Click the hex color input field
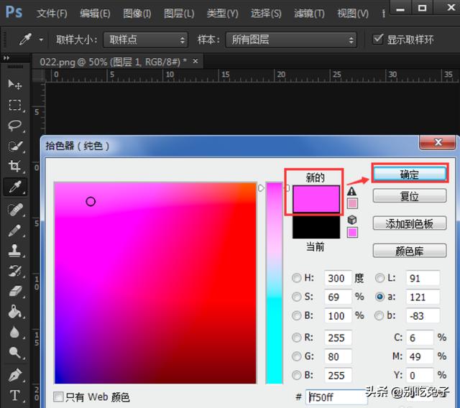Viewport: 460px width, 408px height. click(x=335, y=397)
